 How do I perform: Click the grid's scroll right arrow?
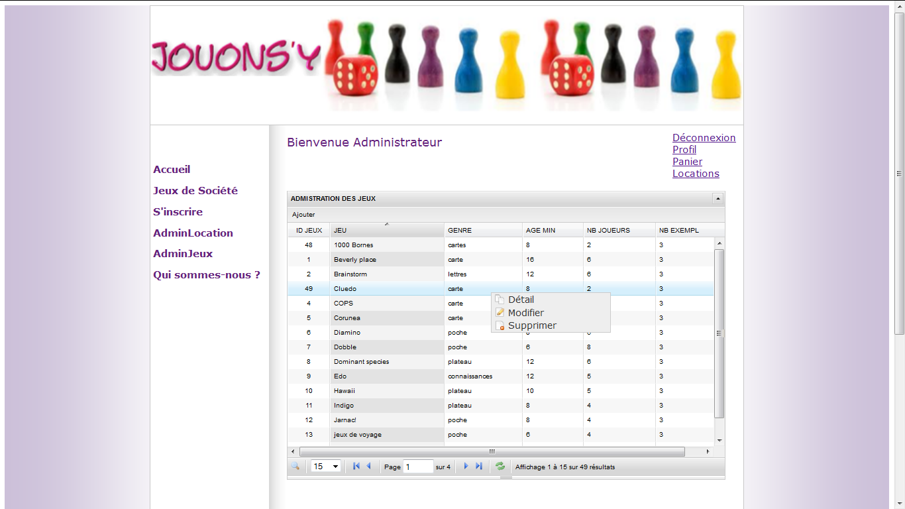point(708,451)
